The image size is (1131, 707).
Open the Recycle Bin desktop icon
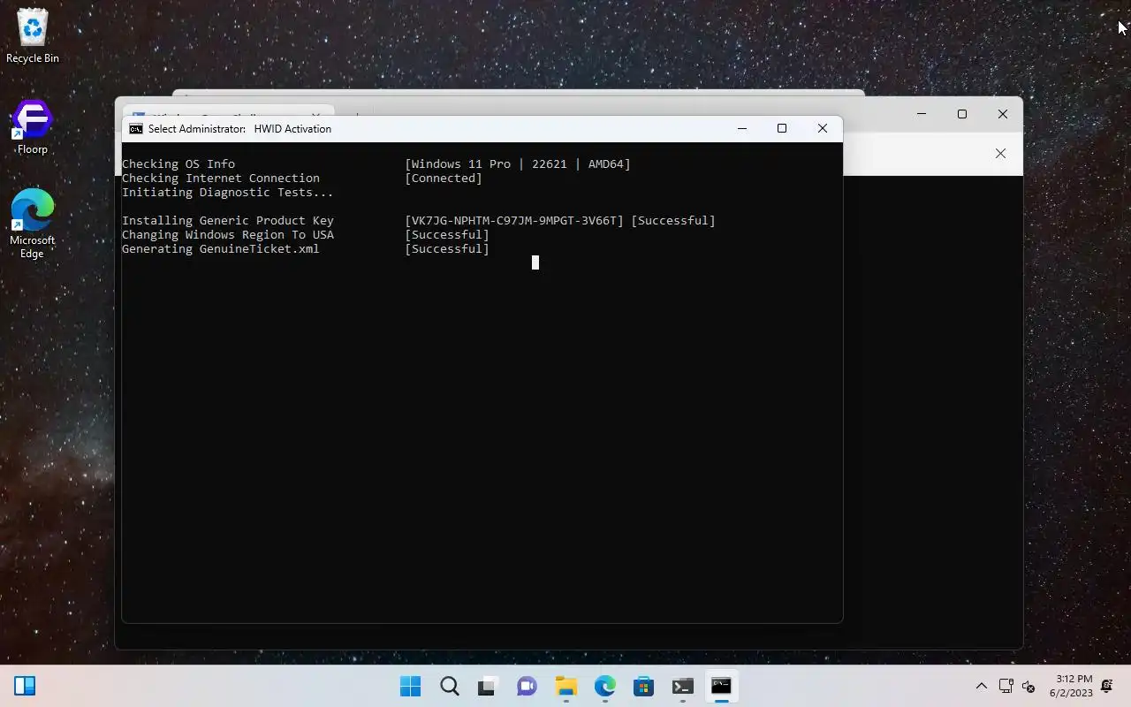point(33,36)
